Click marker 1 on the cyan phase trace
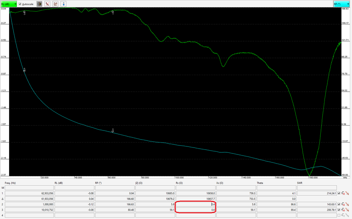Viewport: 352px width, 219px height. [x=113, y=130]
